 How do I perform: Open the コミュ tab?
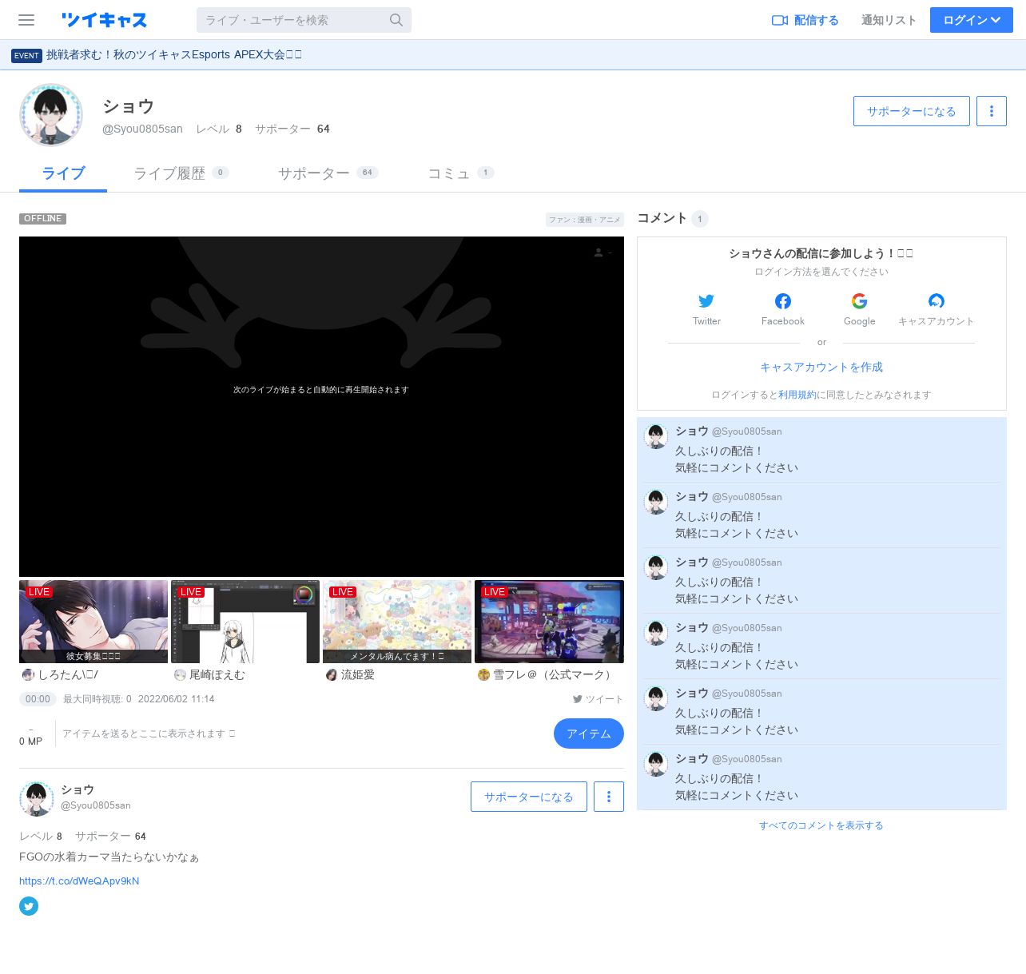449,173
